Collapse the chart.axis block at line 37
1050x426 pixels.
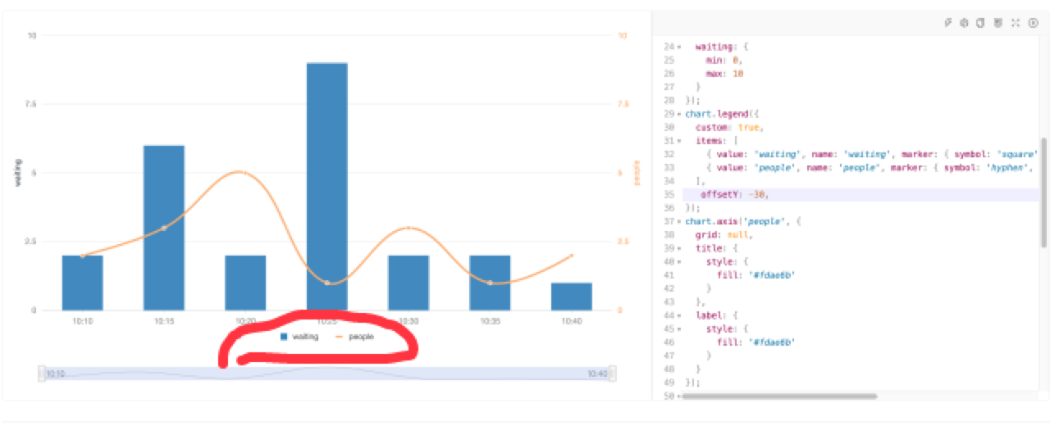coord(679,221)
